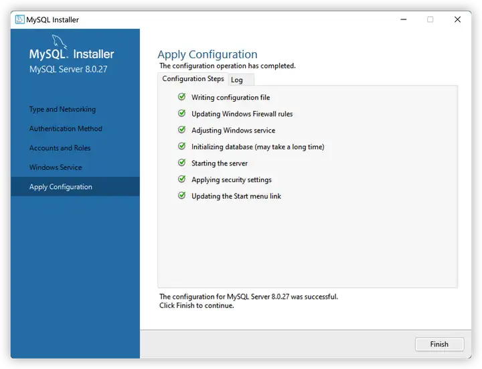Click check icon for Applying security settings

coord(182,179)
